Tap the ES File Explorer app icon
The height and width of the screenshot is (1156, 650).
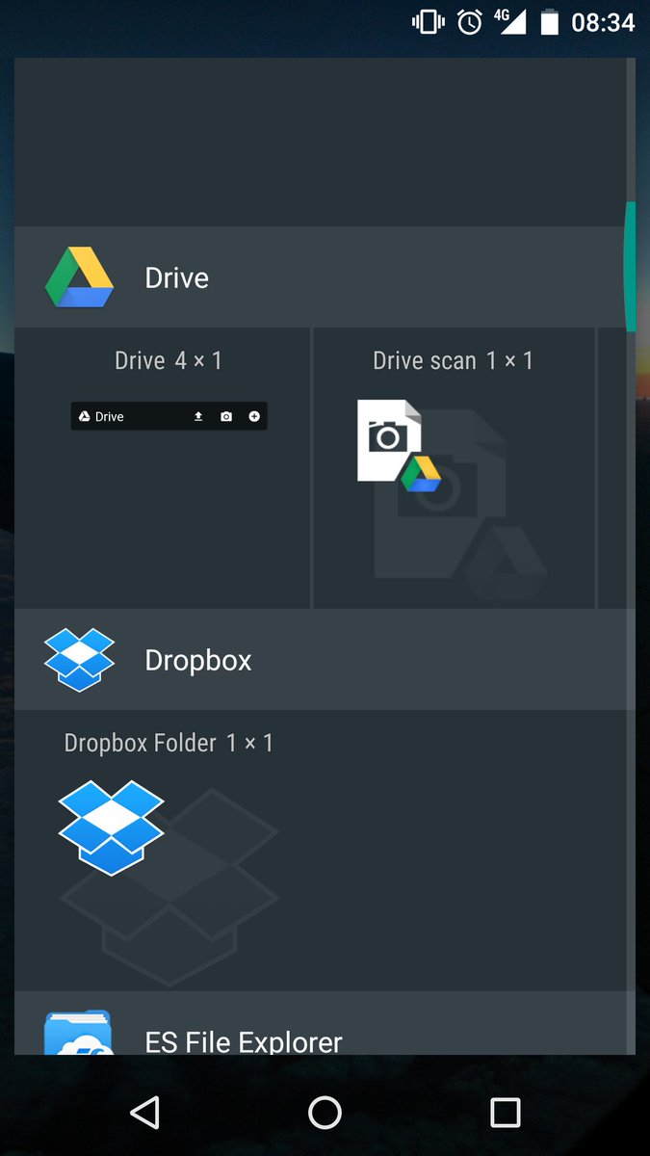78,1033
